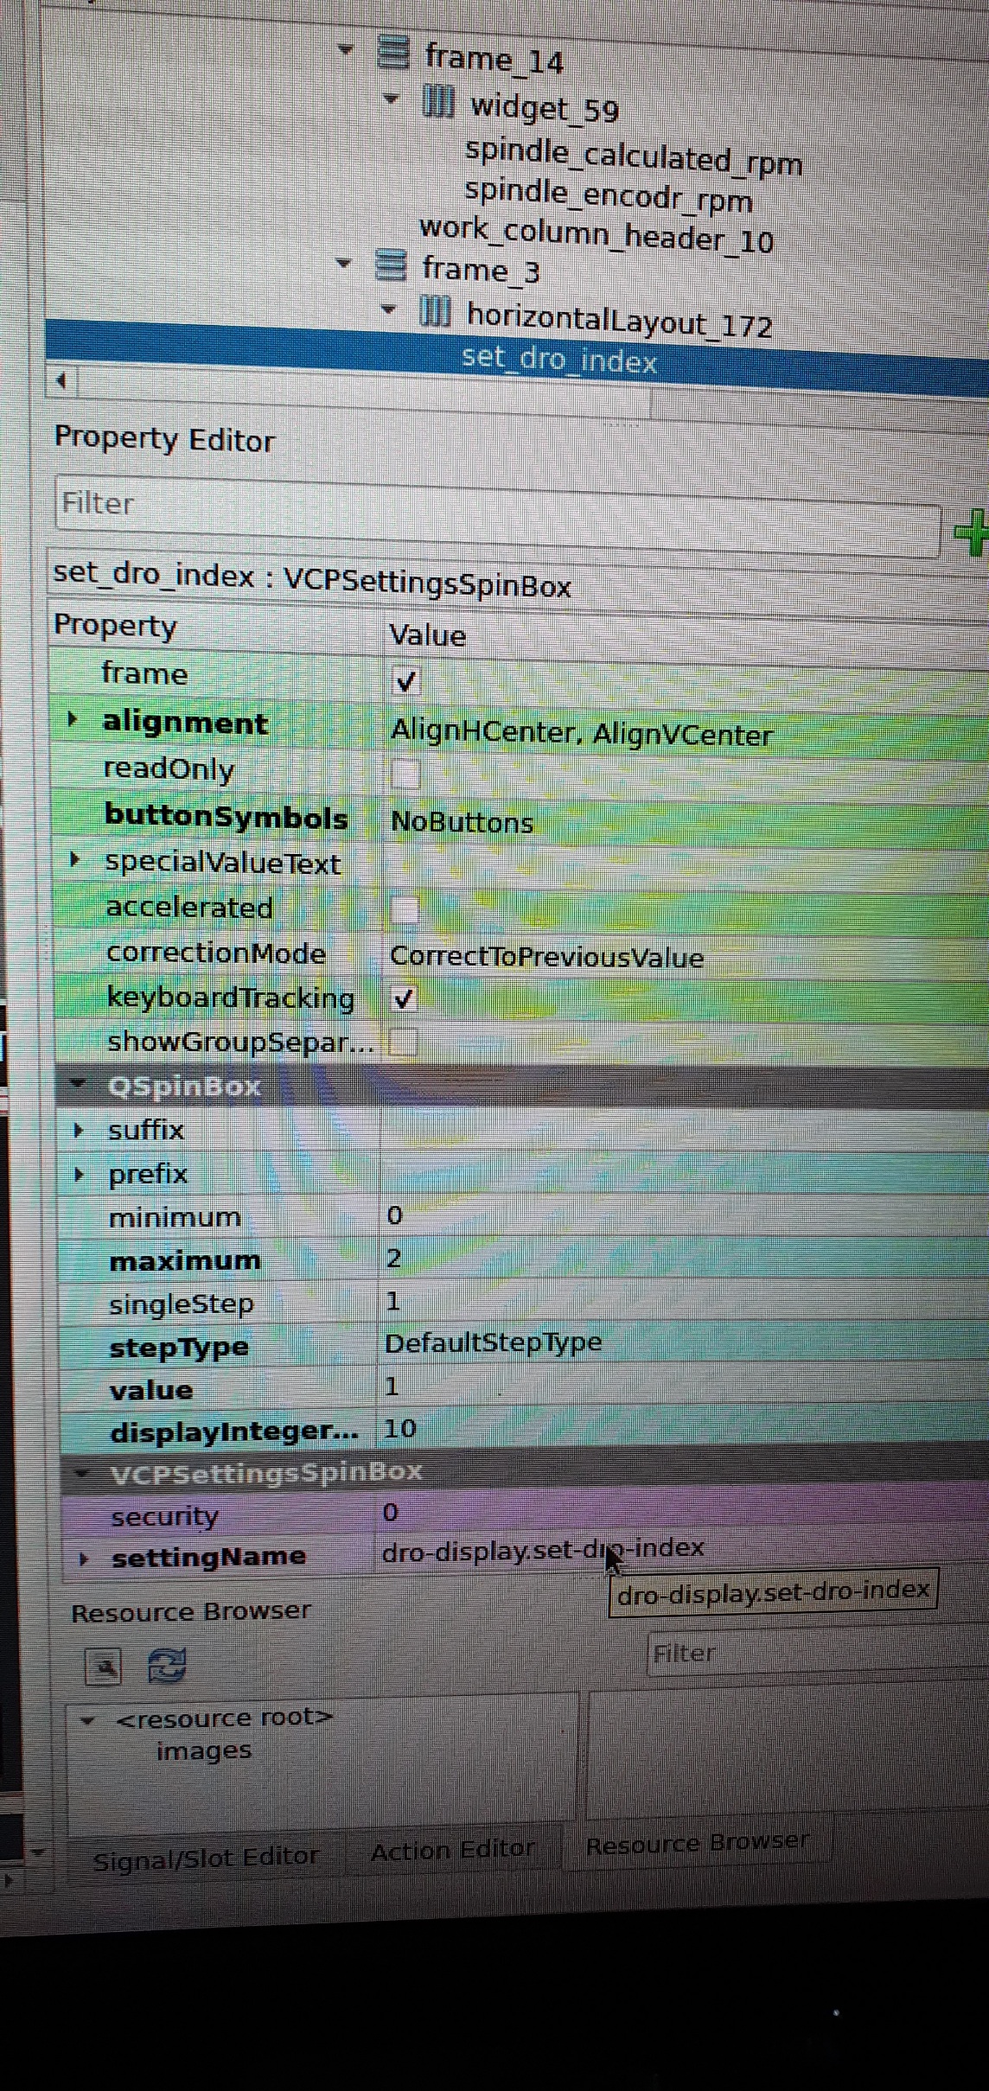Collapse the VCPSettingsSpinBox property group
989x2091 pixels.
point(82,1473)
